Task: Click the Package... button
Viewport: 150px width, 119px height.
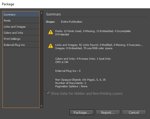Action: (82, 112)
